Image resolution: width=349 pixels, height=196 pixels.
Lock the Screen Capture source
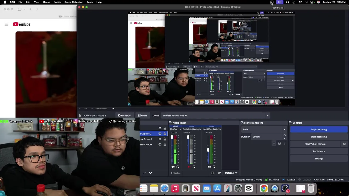click(x=164, y=145)
